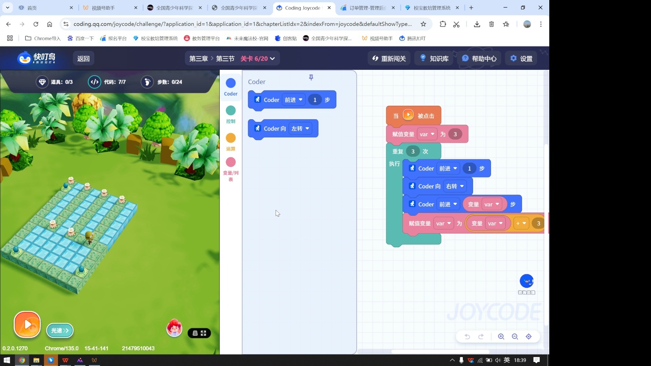
Task: Open the browser extensions menu
Action: point(442,24)
